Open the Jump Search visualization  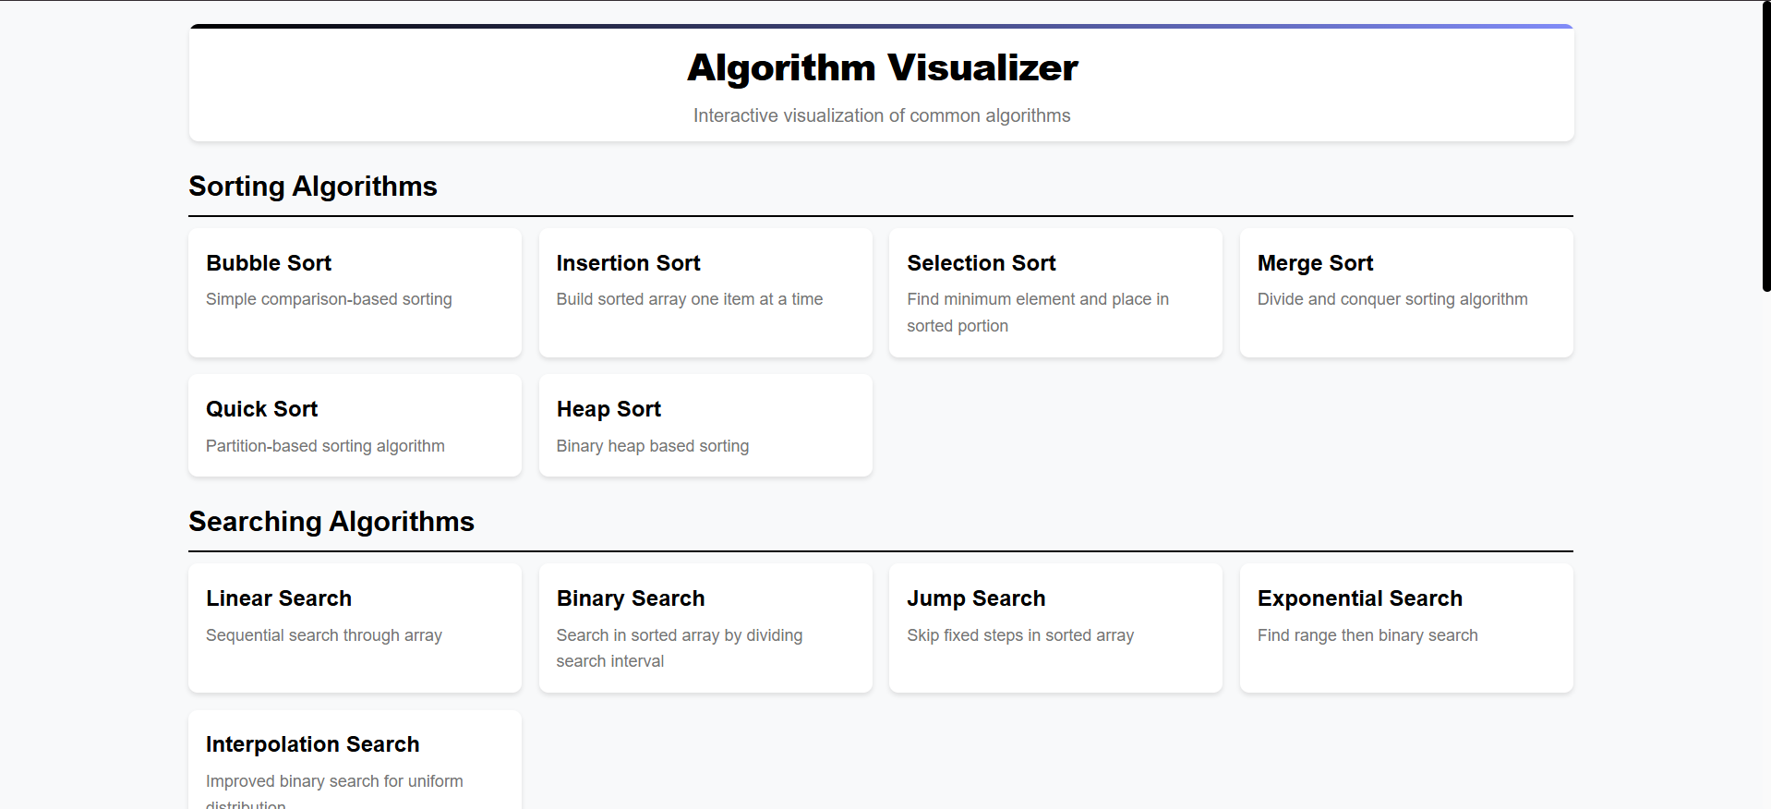point(1054,628)
